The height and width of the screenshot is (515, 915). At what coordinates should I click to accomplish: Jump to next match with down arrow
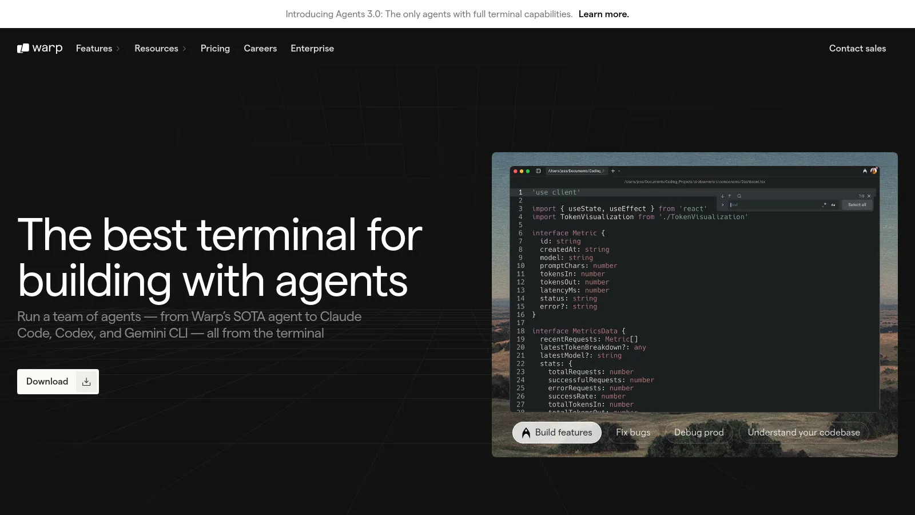(x=722, y=196)
